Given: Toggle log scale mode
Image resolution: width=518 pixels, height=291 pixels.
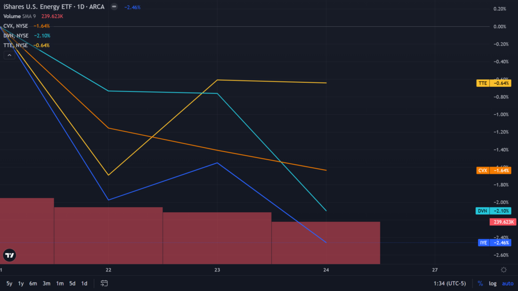Looking at the screenshot, I should pyautogui.click(x=492, y=283).
